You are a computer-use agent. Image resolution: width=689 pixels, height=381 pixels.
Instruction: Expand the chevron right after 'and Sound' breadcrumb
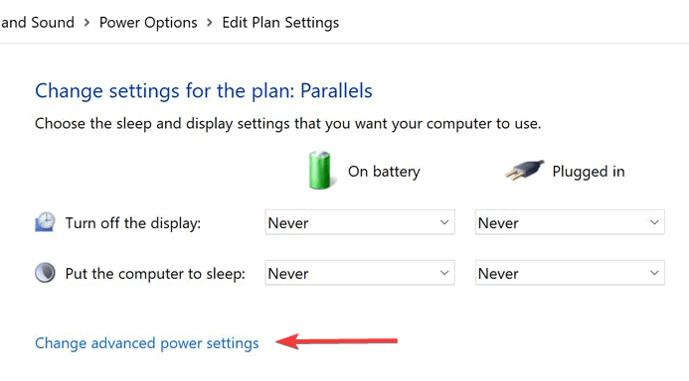[x=87, y=23]
